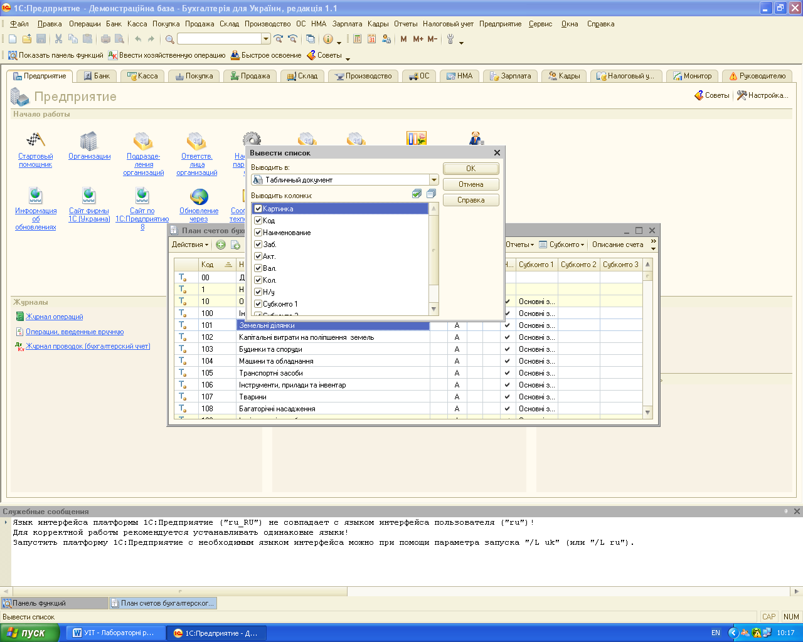This screenshot has height=642, width=803.
Task: Open the calendar toolbar icon
Action: 371,39
